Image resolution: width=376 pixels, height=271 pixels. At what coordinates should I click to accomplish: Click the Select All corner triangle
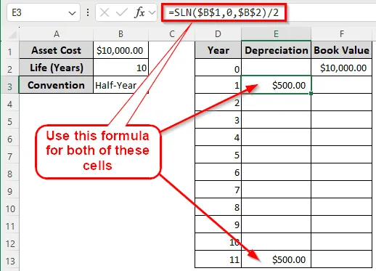click(x=13, y=35)
